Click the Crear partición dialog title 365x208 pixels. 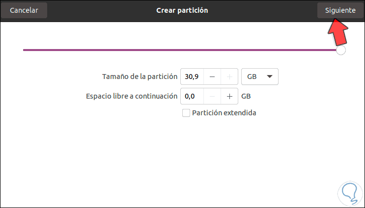[x=182, y=10]
